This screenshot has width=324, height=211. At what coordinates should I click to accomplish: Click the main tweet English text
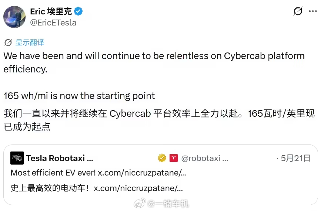pos(154,76)
